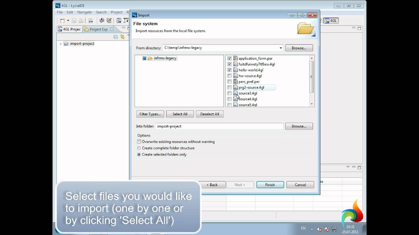Click the Into folder text field
Image resolution: width=419 pixels, height=235 pixels.
219,126
